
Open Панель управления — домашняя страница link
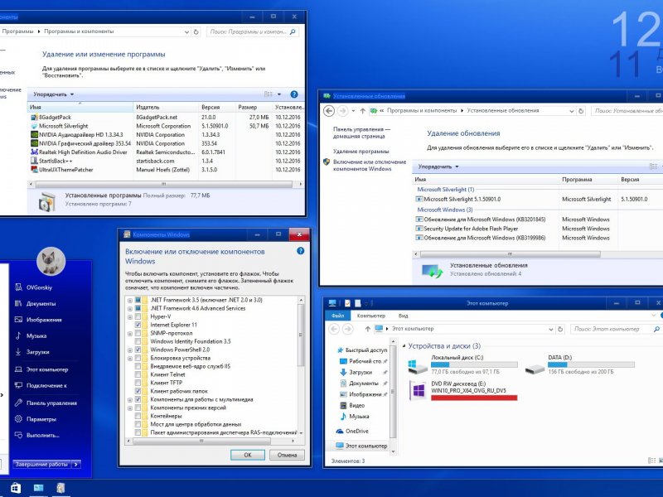coord(361,133)
